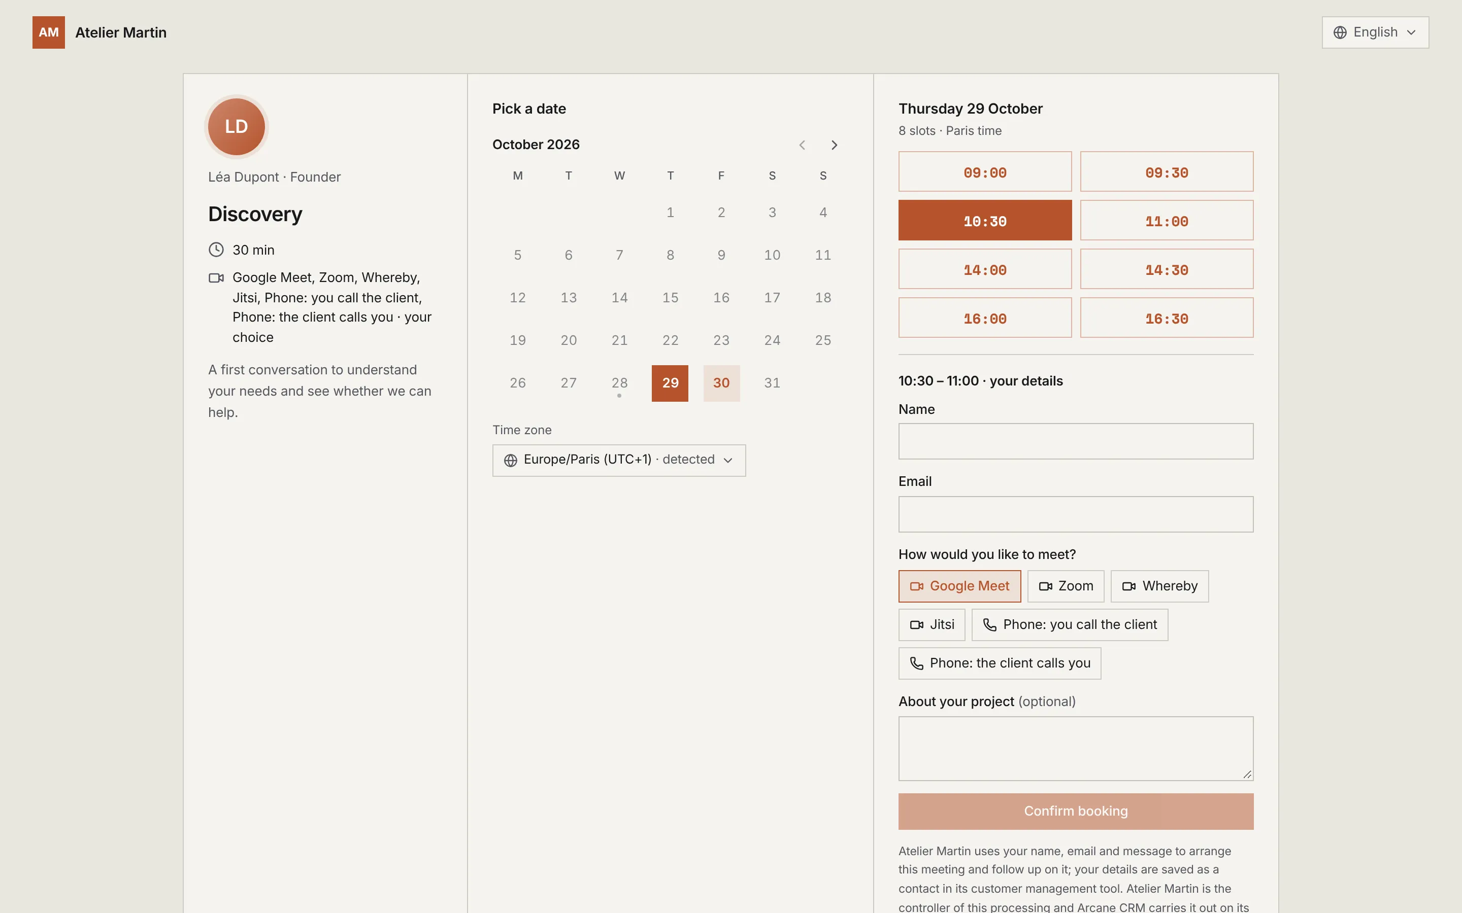Click the '8 slots · Paris time' text
The height and width of the screenshot is (913, 1462).
click(950, 131)
